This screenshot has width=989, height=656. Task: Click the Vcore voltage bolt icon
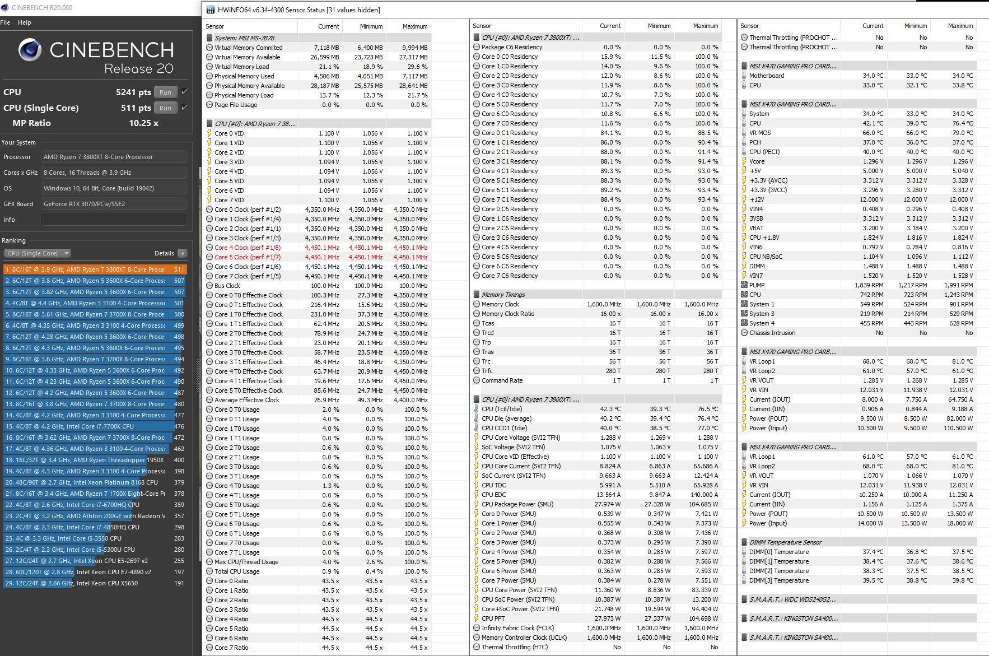744,161
